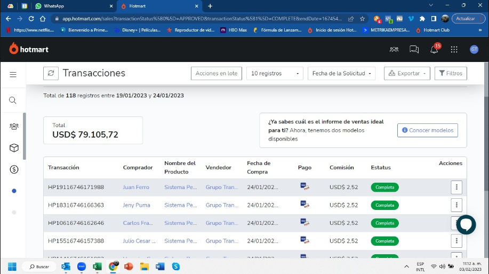Image resolution: width=489 pixels, height=274 pixels.
Task: Click the blue dot sidebar item
Action: click(x=14, y=191)
